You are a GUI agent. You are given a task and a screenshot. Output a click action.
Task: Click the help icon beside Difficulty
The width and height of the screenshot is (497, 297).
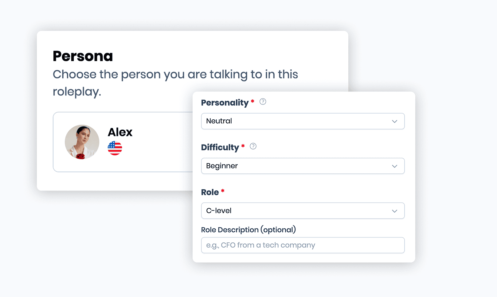pos(253,146)
